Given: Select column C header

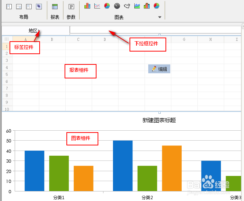Looking at the screenshot, I should (x=79, y=39).
